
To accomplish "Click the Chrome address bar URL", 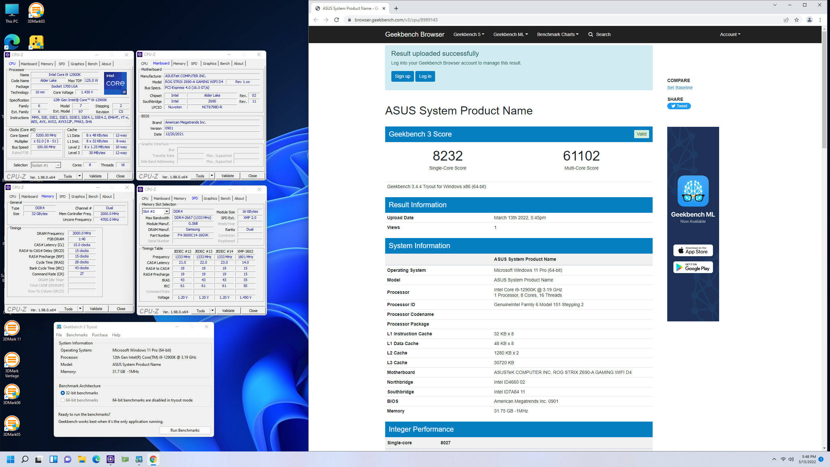I will 396,20.
